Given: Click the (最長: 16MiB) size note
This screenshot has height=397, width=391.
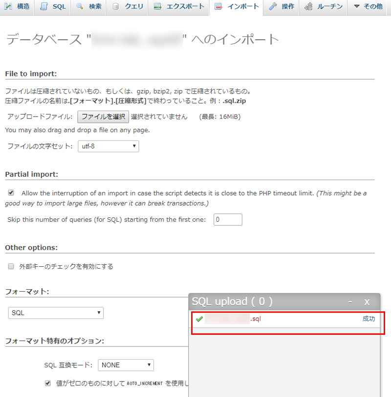Looking at the screenshot, I should [x=220, y=117].
